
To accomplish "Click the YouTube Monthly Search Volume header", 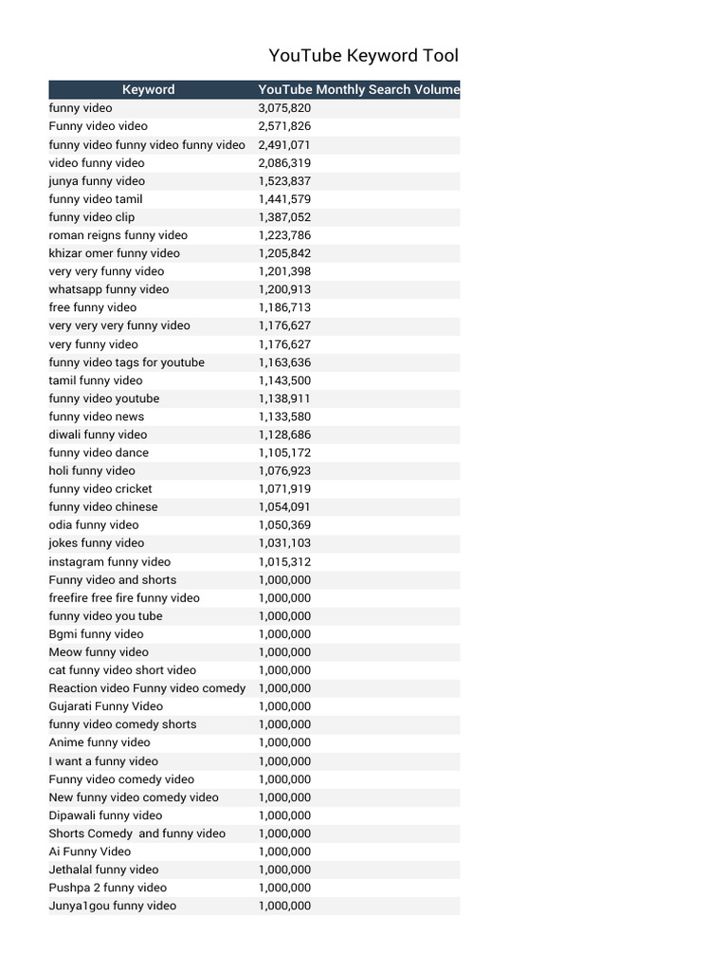I will [358, 89].
